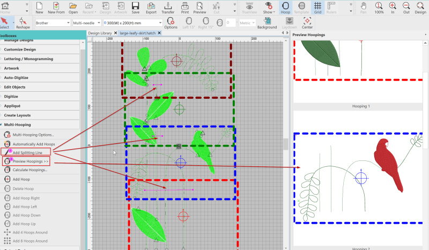Click the Transfer to machine icon
429x250 pixels.
[168, 8]
